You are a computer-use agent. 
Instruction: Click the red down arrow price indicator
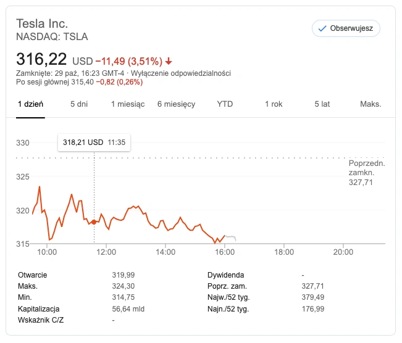(169, 61)
